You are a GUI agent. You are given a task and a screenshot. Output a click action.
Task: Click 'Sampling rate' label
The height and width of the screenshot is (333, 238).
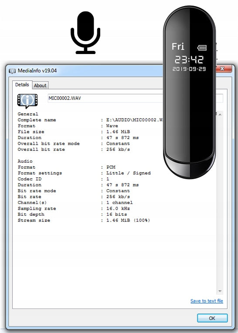tap(37, 208)
